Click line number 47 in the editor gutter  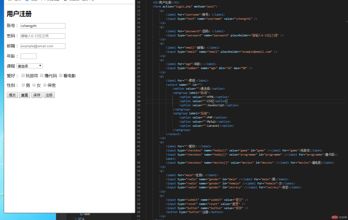(138, 155)
